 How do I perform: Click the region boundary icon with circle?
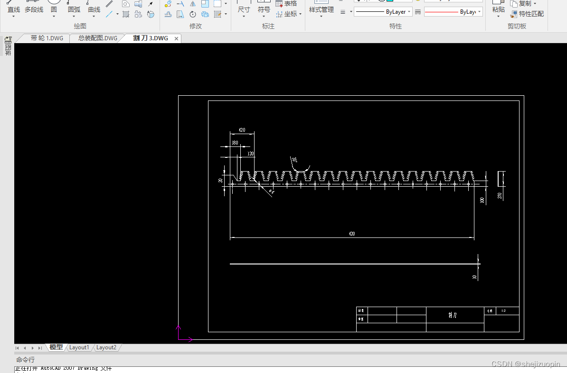click(x=126, y=4)
